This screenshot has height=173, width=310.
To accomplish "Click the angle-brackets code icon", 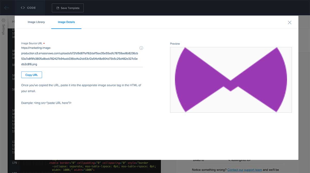I will pos(23,8).
